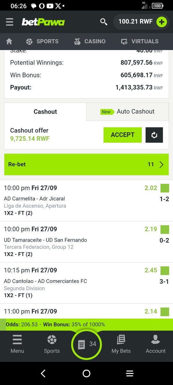Viewport: 173px width, 385px height.
Task: Open the Account icon in bottom bar
Action: pyautogui.click(x=155, y=344)
